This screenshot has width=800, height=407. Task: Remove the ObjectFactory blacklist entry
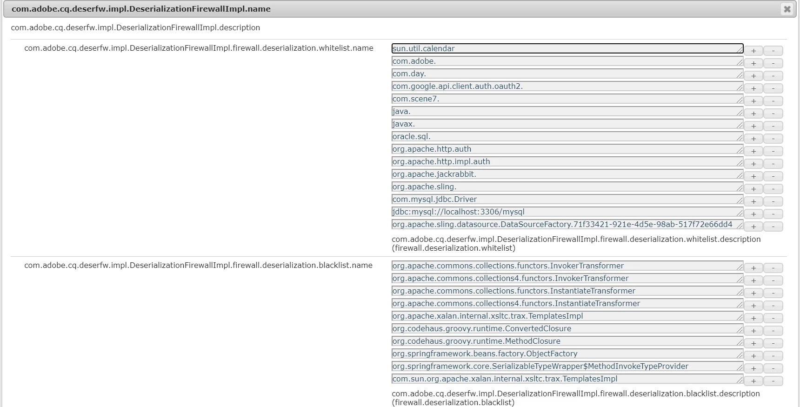[x=773, y=356]
